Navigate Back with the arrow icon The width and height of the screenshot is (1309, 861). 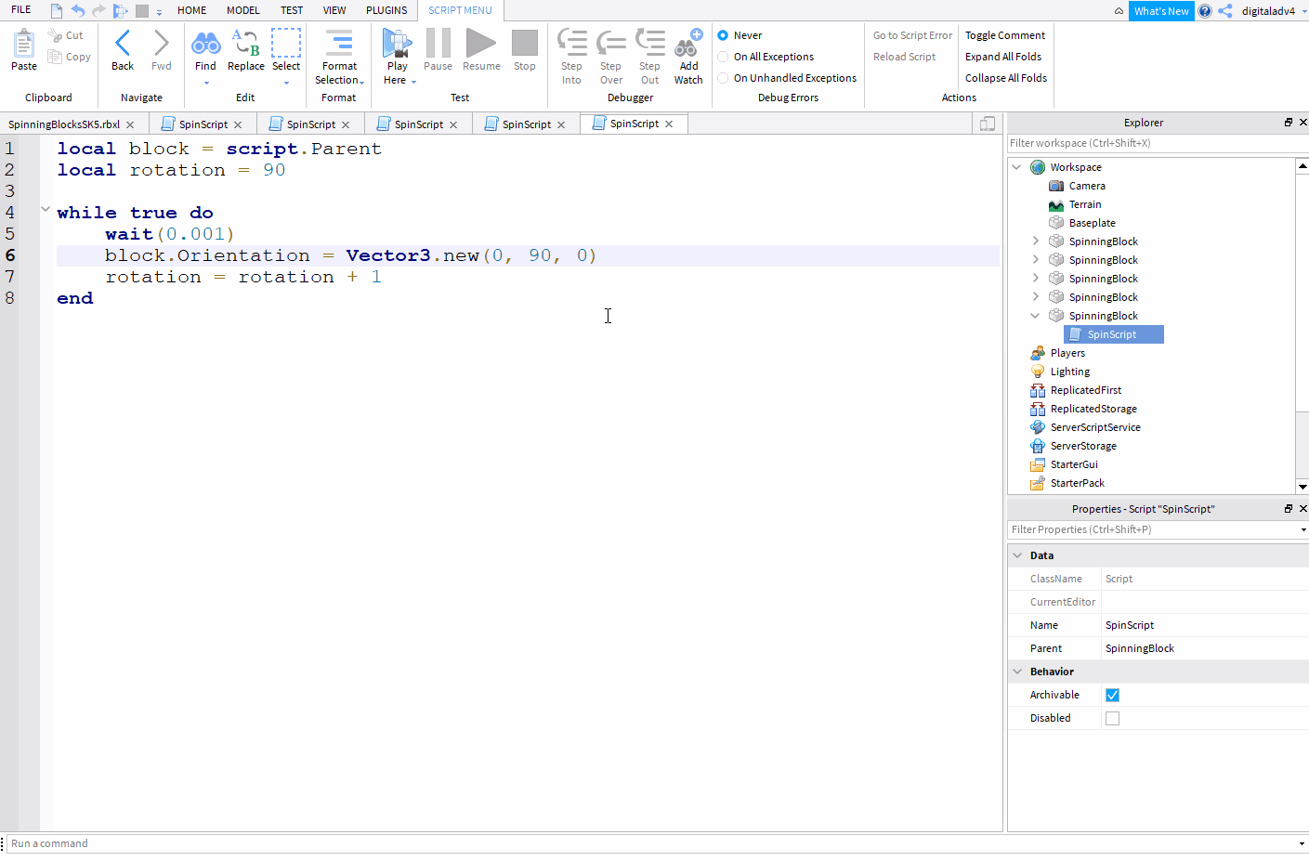[x=123, y=43]
